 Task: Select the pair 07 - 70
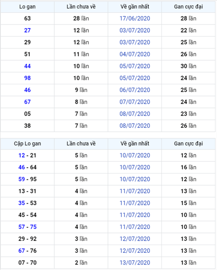pyautogui.click(x=27, y=263)
